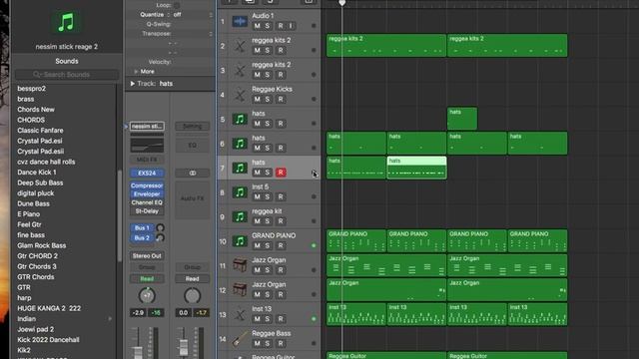Click the channel EQ thumbnail display

[147, 145]
